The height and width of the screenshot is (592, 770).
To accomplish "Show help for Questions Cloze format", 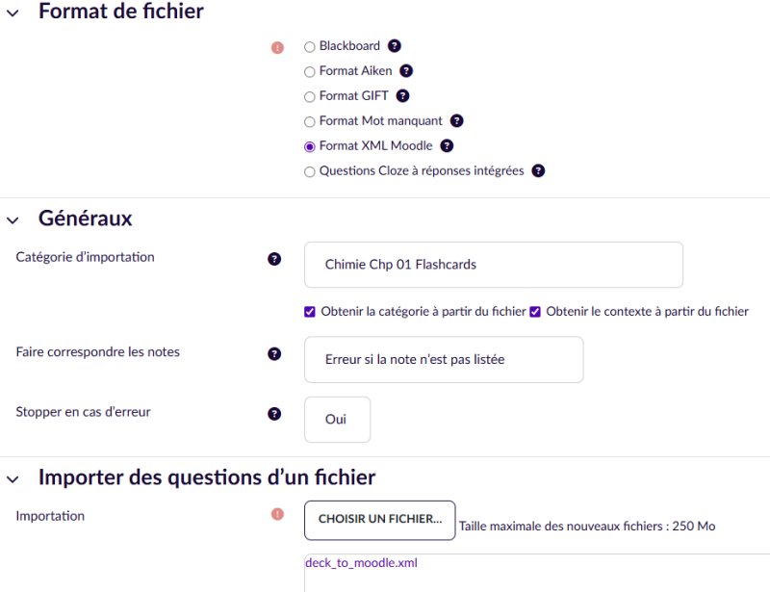I will [538, 171].
